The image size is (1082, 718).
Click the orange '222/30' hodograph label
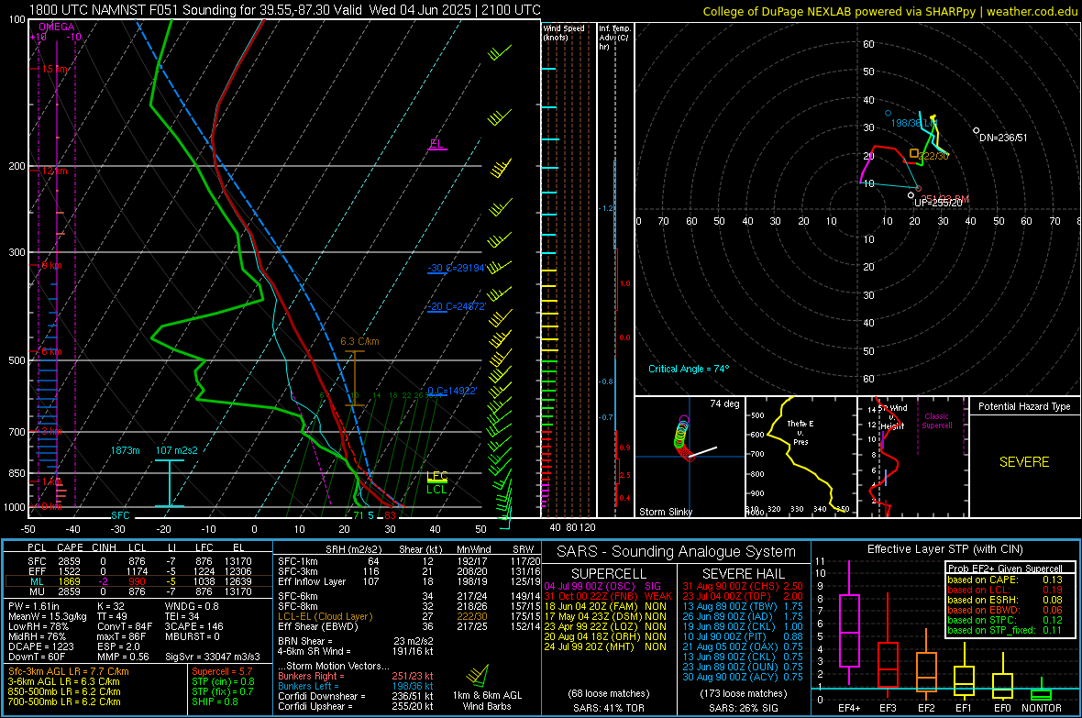tap(933, 156)
